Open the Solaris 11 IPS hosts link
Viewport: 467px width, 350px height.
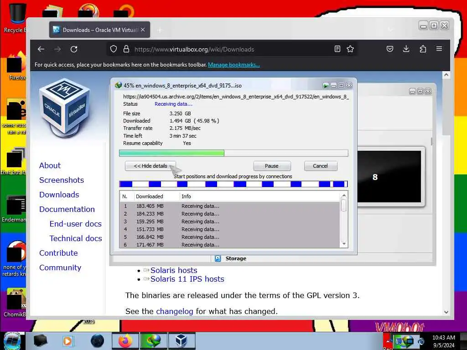coord(187,279)
